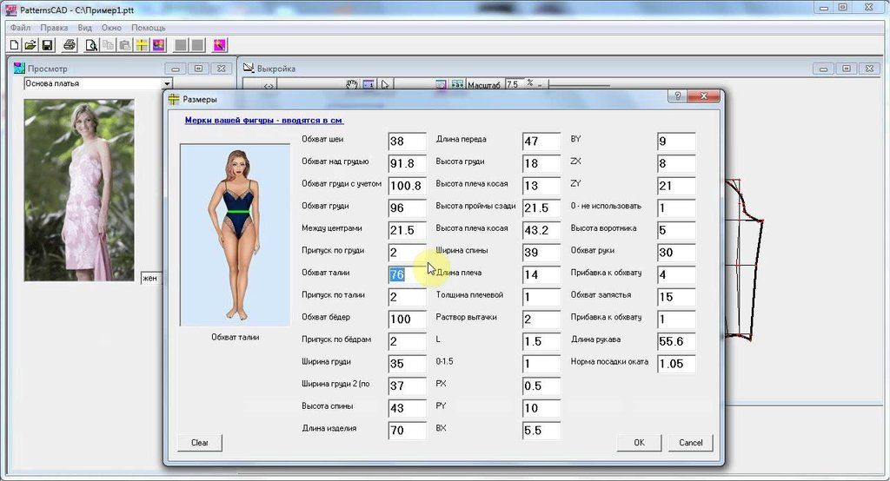Click the first gray square toolbar button
This screenshot has height=481, width=890.
[x=181, y=45]
